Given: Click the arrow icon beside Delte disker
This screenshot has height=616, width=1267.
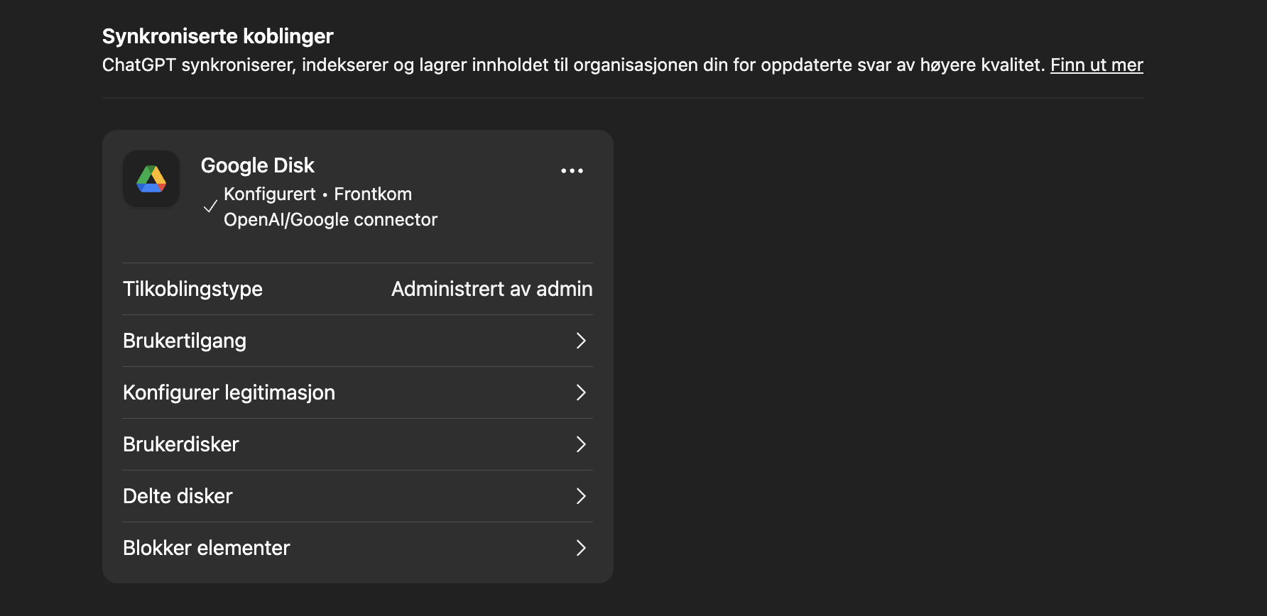Looking at the screenshot, I should pos(580,496).
